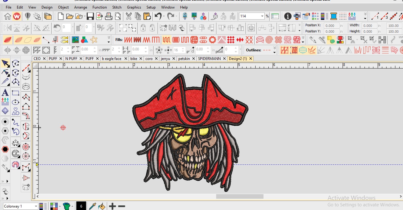403x210 pixels.
Task: Open Design Information with the black i icon
Action: (288, 16)
